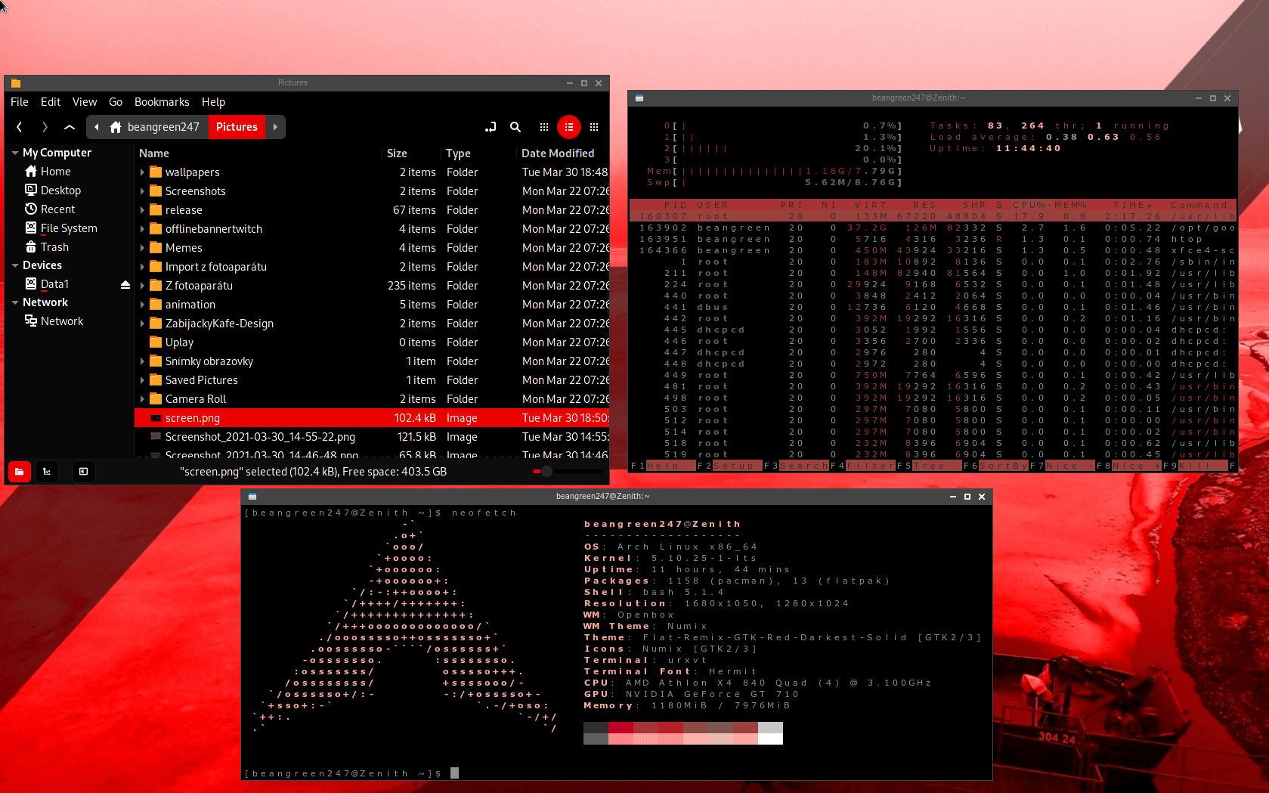Open the File menu

click(20, 102)
